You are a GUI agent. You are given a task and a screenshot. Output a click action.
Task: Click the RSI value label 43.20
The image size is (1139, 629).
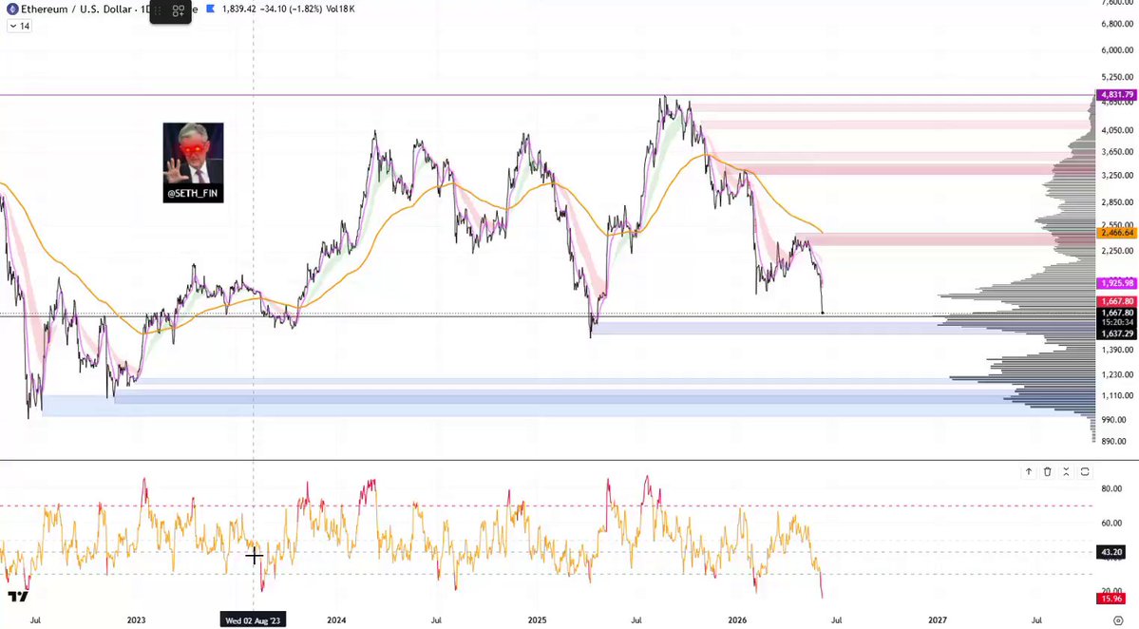pos(1111,552)
